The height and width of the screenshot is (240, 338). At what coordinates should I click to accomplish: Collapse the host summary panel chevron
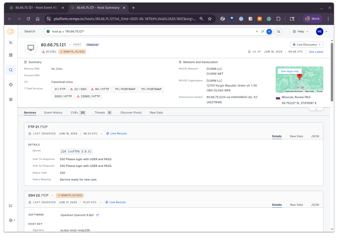[x=316, y=109]
